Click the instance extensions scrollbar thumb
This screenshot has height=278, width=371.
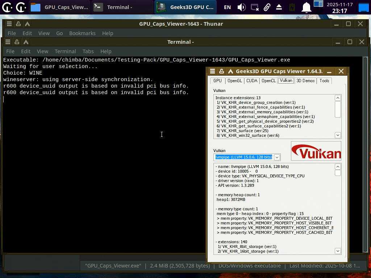338,109
